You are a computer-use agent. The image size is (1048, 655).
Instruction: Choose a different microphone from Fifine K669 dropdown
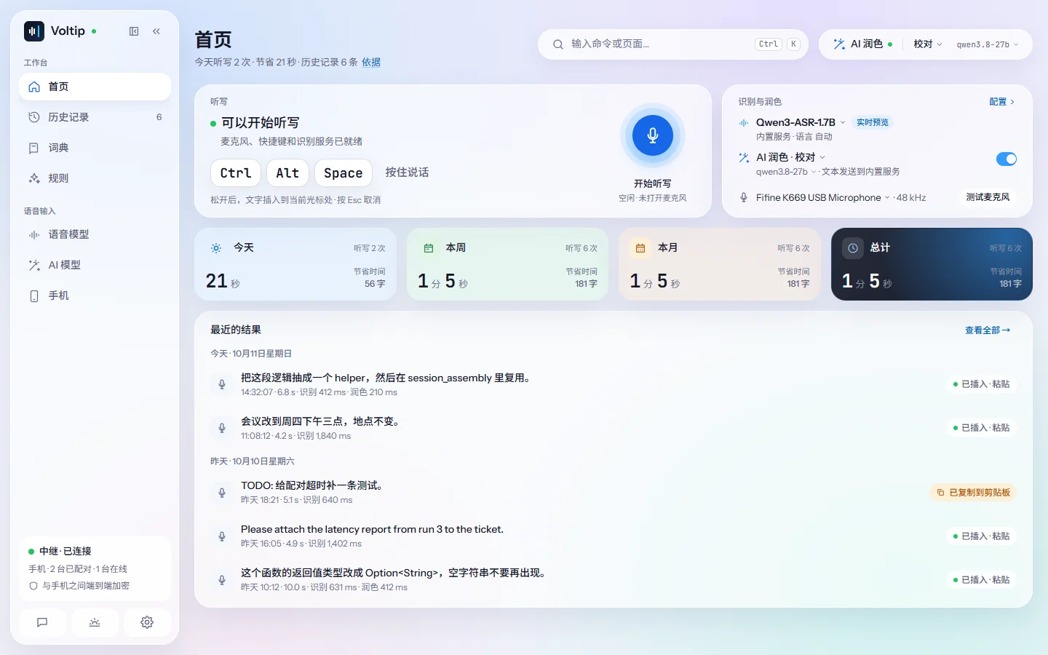click(823, 197)
